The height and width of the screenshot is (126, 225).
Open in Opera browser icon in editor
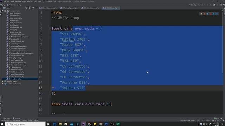coord(211,14)
